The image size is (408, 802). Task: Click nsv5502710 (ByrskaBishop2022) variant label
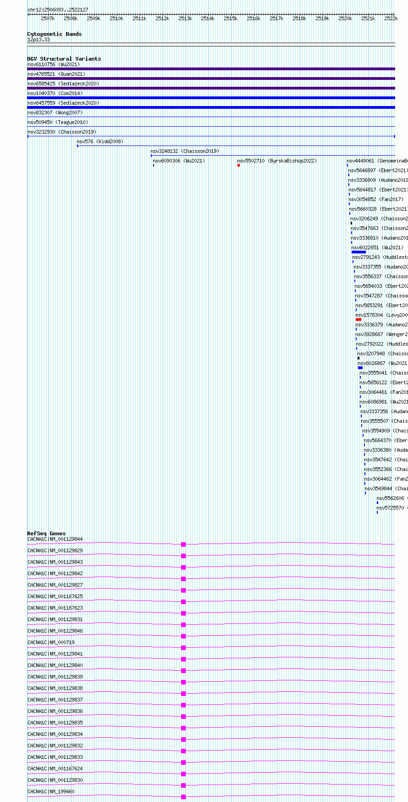tap(277, 161)
